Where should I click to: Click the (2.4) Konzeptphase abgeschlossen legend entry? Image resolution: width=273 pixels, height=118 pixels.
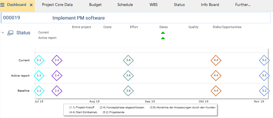pos(122,108)
